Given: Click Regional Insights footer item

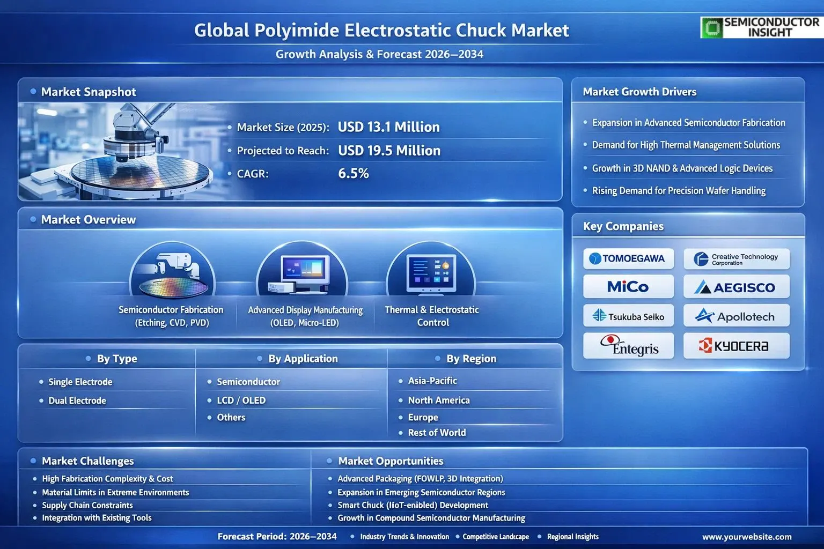Looking at the screenshot, I should pos(572,537).
